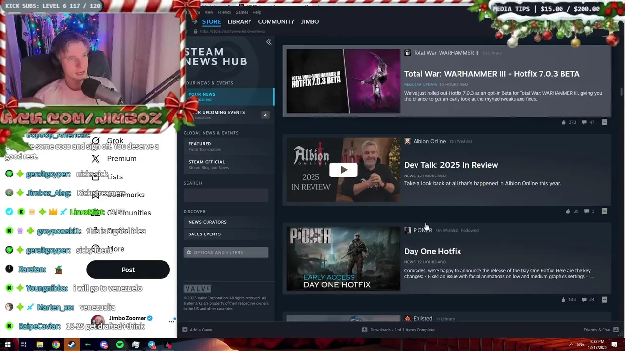Image resolution: width=625 pixels, height=351 pixels.
Task: Open the COMMUNITY tab in Steam
Action: pos(276,21)
